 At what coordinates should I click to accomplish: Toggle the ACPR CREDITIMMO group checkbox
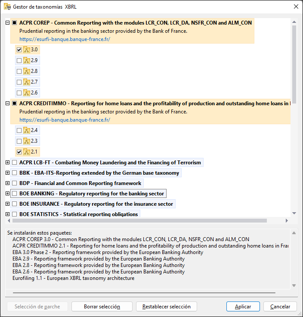[x=15, y=104]
